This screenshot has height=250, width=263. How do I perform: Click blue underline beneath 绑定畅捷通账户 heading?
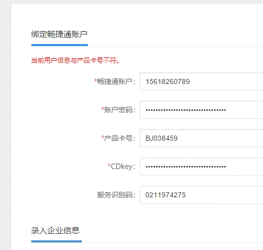point(60,45)
